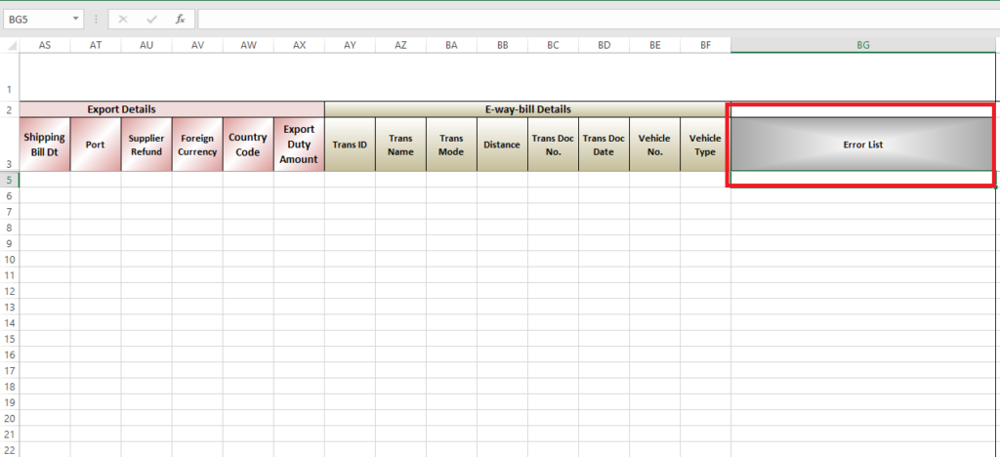This screenshot has width=1000, height=457.
Task: Click the Enter checkmark icon in formula bar
Action: click(151, 20)
